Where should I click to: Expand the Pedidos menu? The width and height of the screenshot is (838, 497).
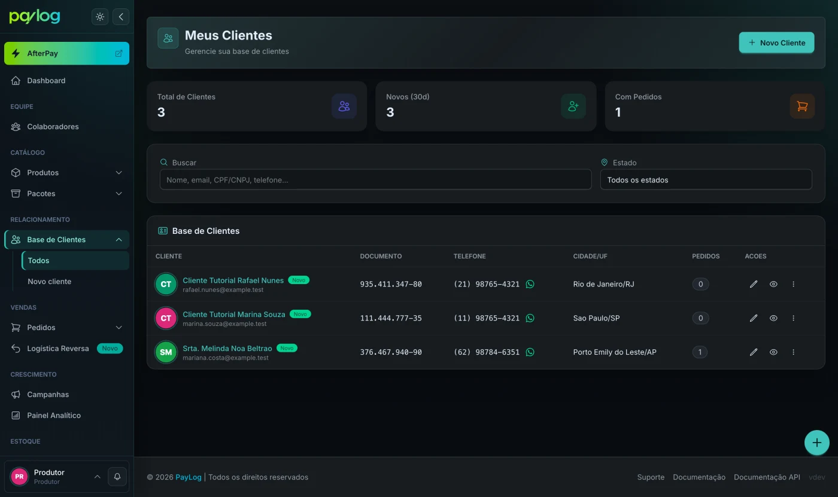point(66,328)
